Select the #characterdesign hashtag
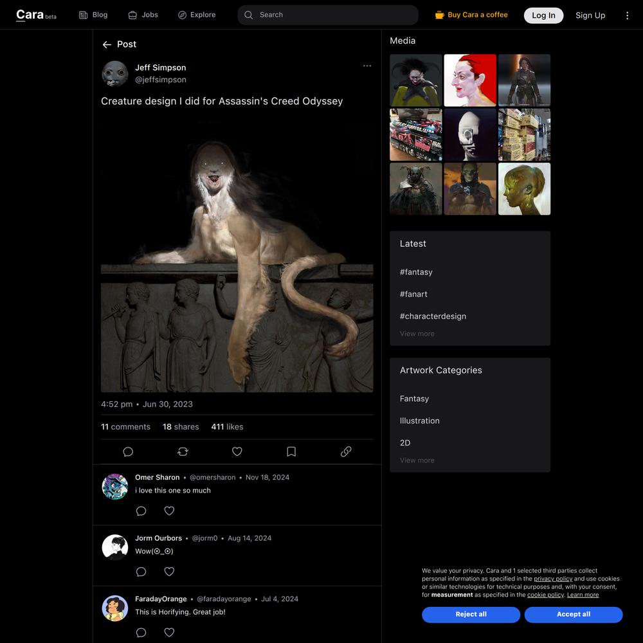The width and height of the screenshot is (643, 643). pos(433,316)
